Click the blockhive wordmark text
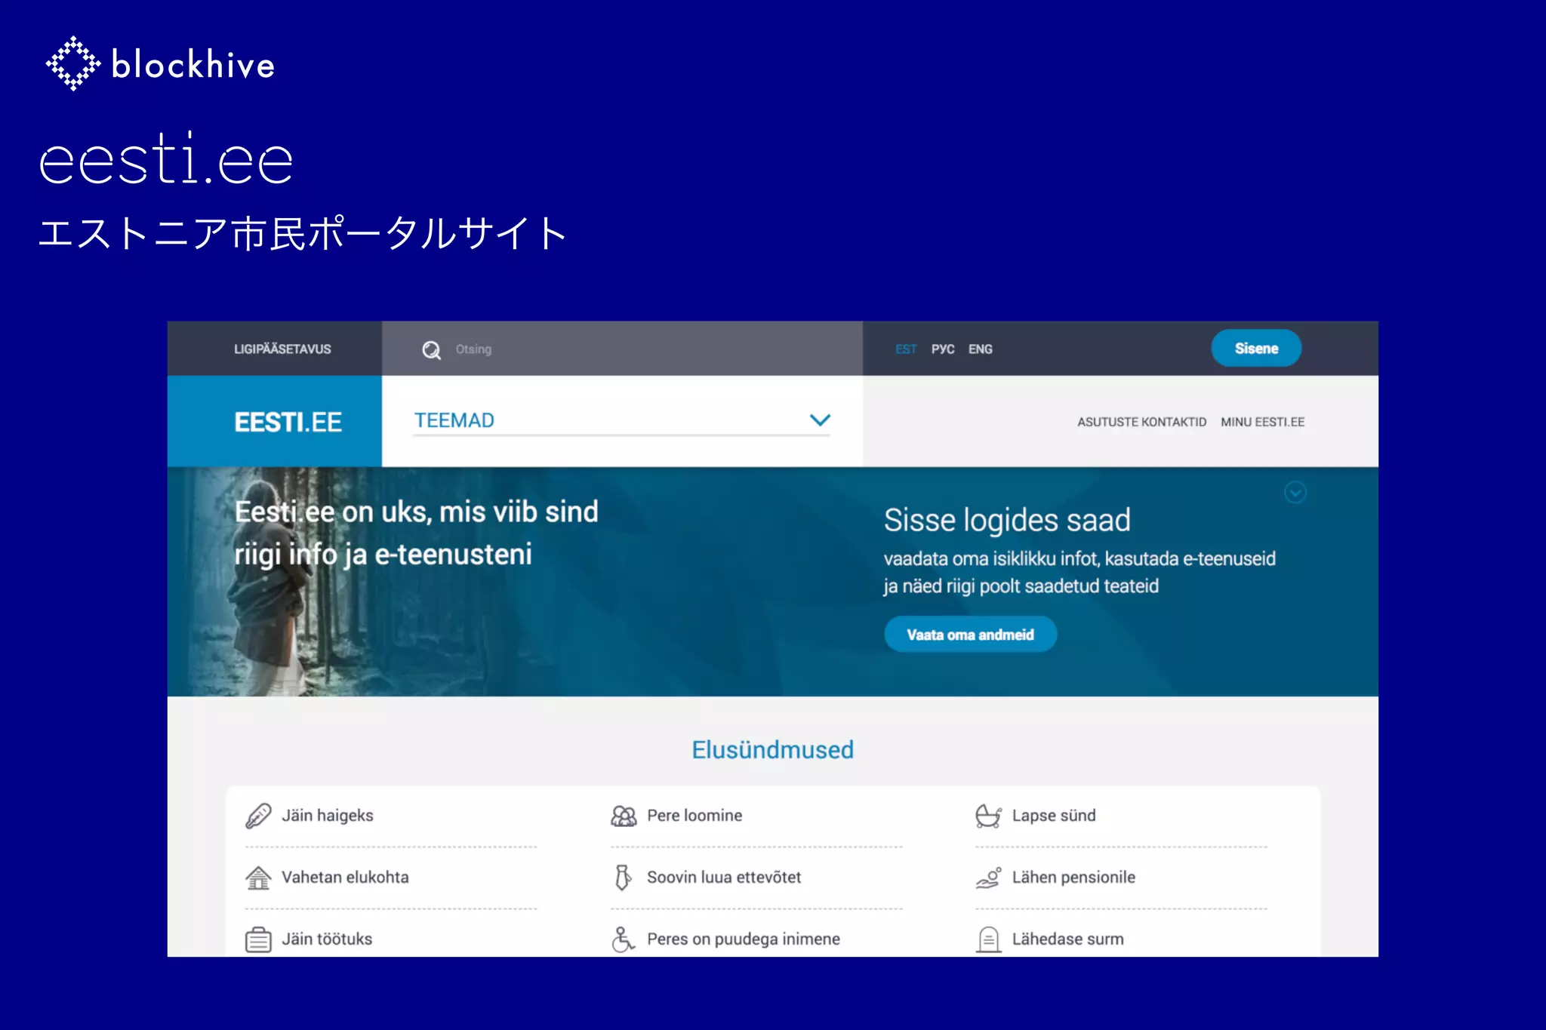This screenshot has width=1546, height=1030. coord(193,65)
